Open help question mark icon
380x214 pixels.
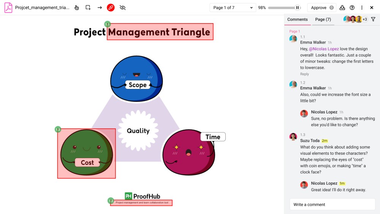(352, 8)
